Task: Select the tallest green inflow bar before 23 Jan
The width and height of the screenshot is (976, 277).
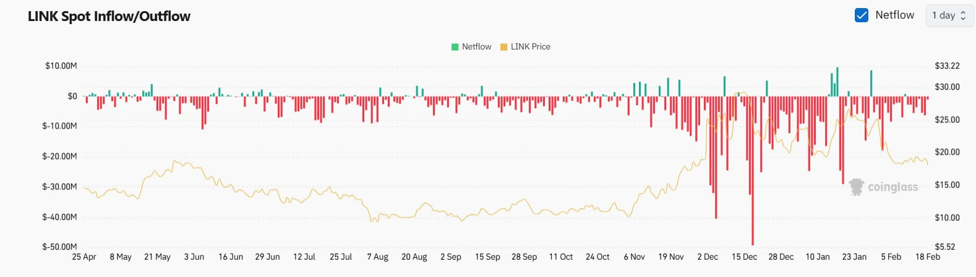Action: 837,82
